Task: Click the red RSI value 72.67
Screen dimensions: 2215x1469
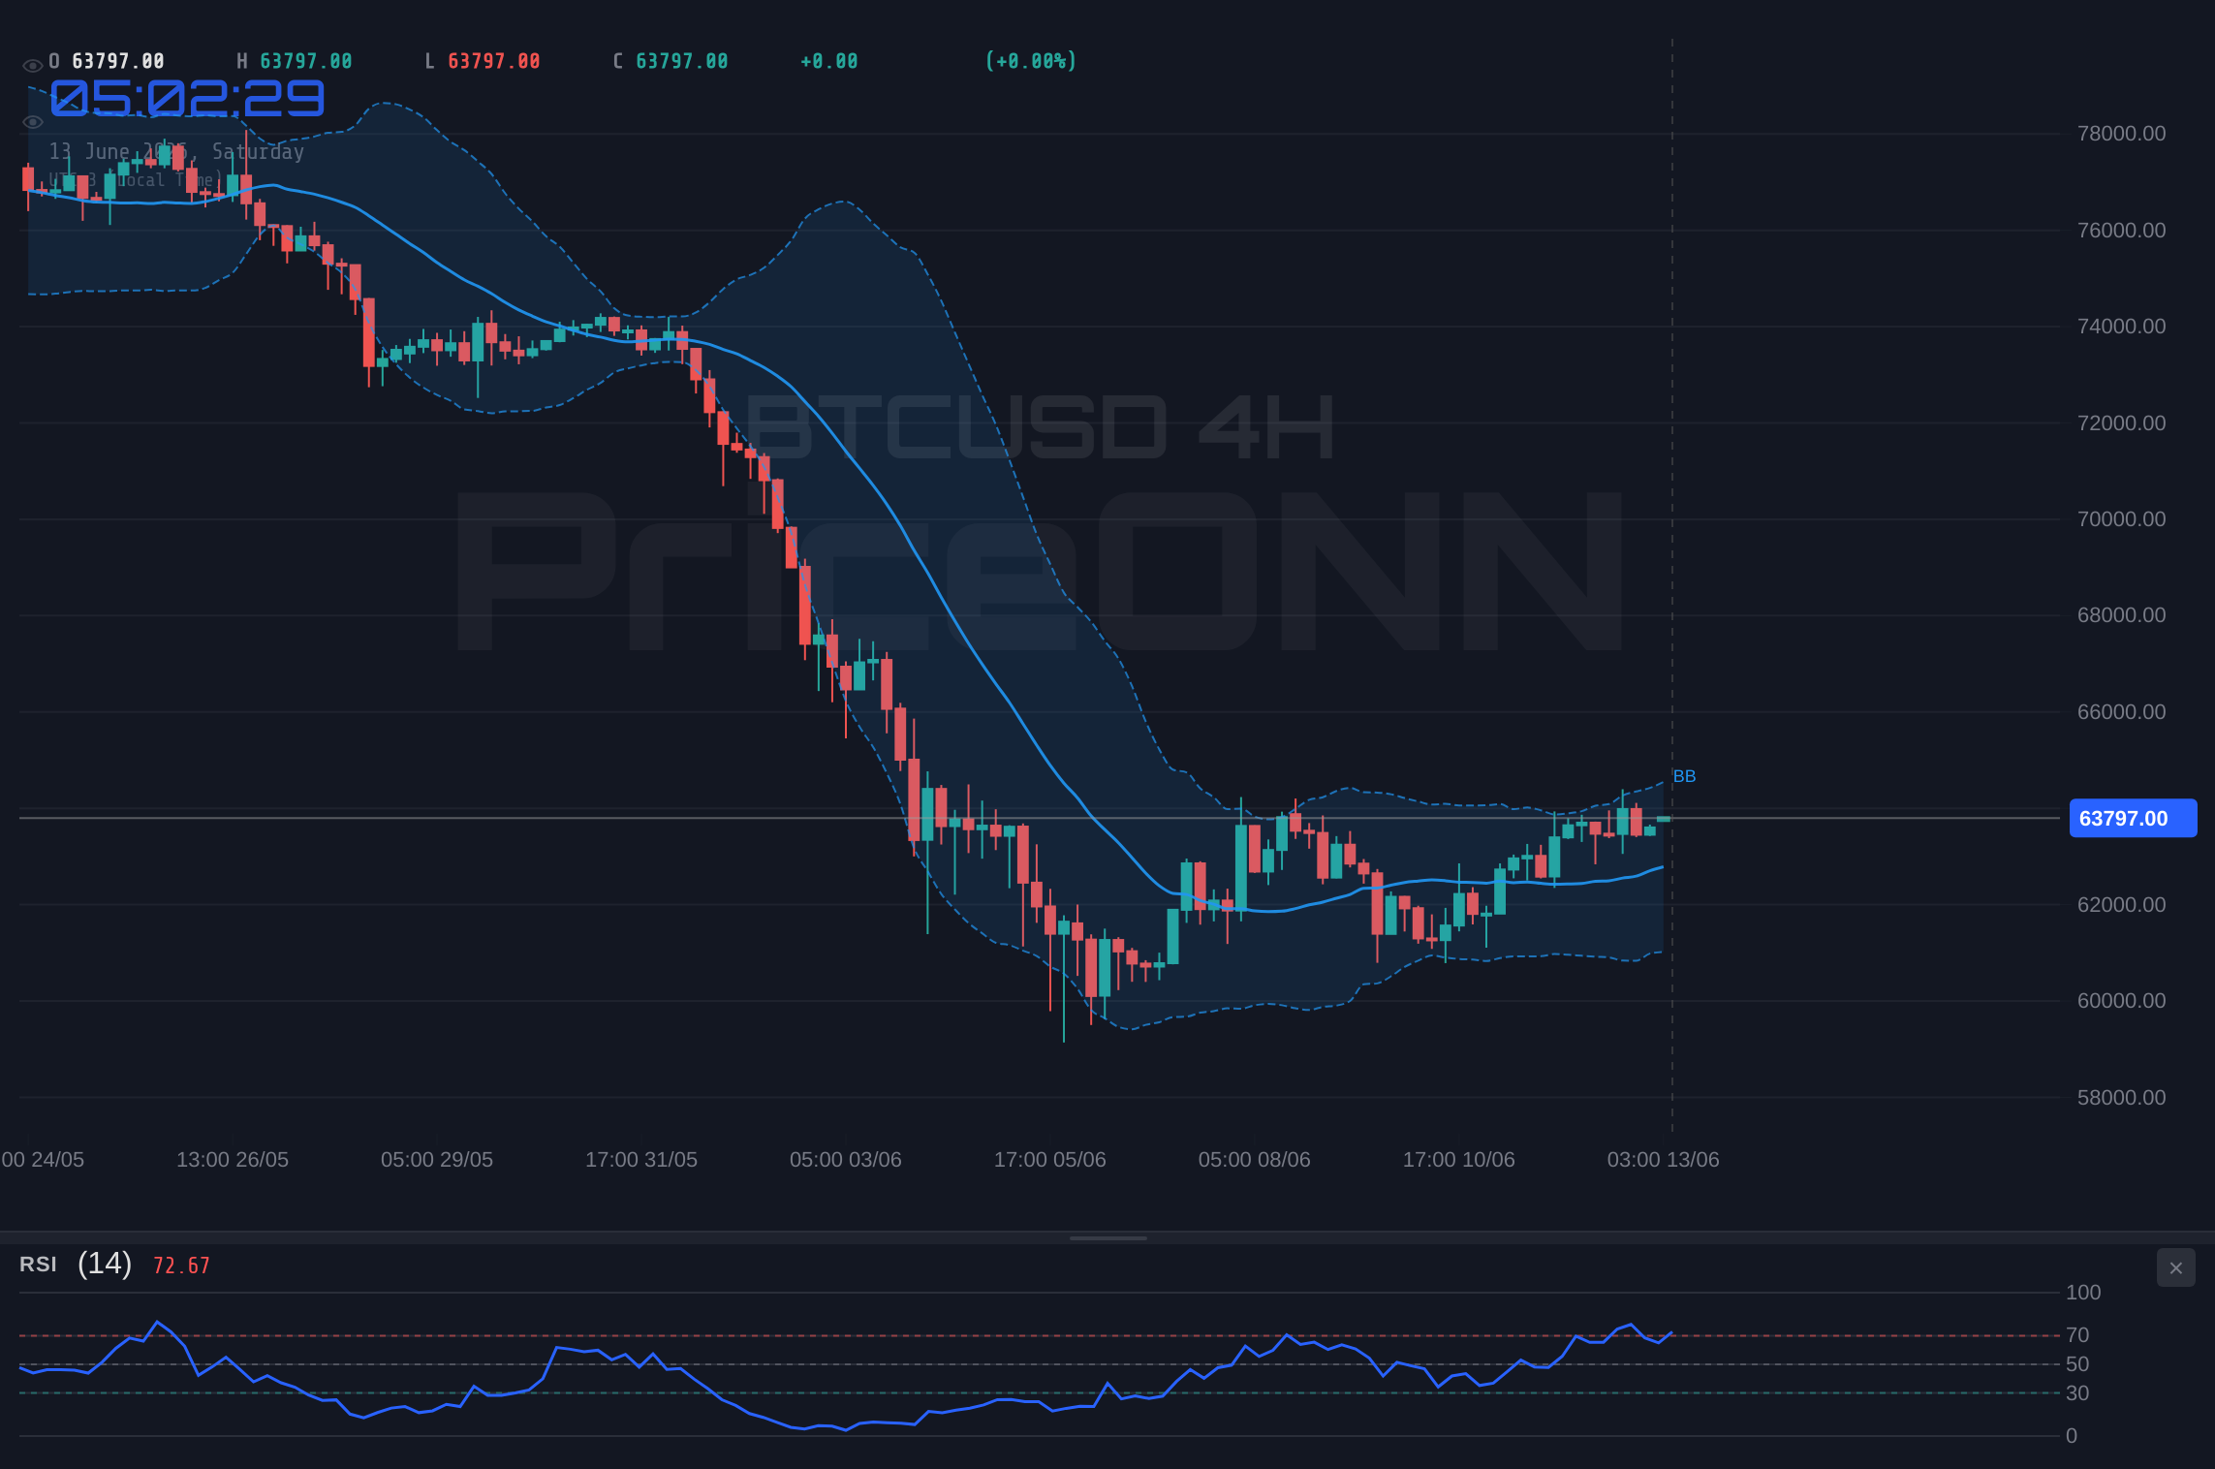Action: click(181, 1266)
